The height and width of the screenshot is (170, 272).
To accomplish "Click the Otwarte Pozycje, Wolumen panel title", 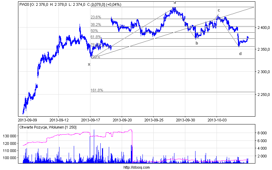I will click(48, 127).
